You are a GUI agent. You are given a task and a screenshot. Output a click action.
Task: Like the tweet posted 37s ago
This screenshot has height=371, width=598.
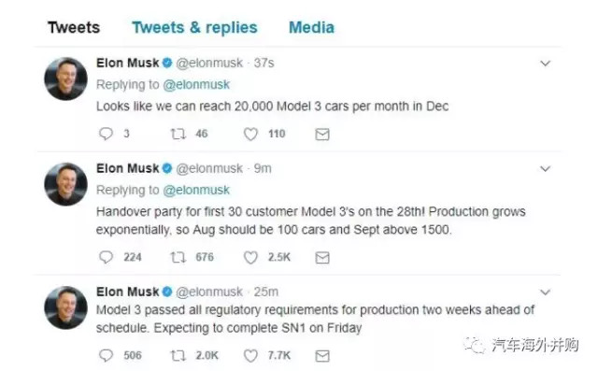250,134
